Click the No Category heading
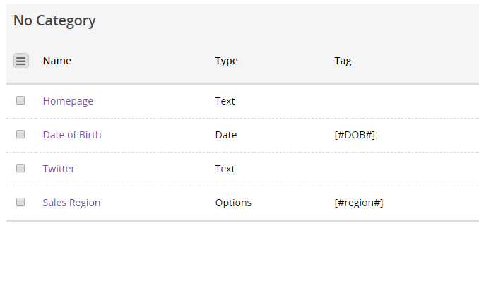The width and height of the screenshot is (479, 298). 54,20
